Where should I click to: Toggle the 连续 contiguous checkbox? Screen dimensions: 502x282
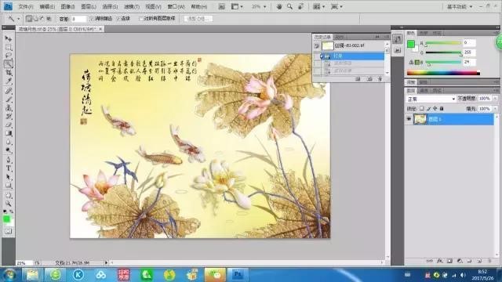pyautogui.click(x=118, y=19)
